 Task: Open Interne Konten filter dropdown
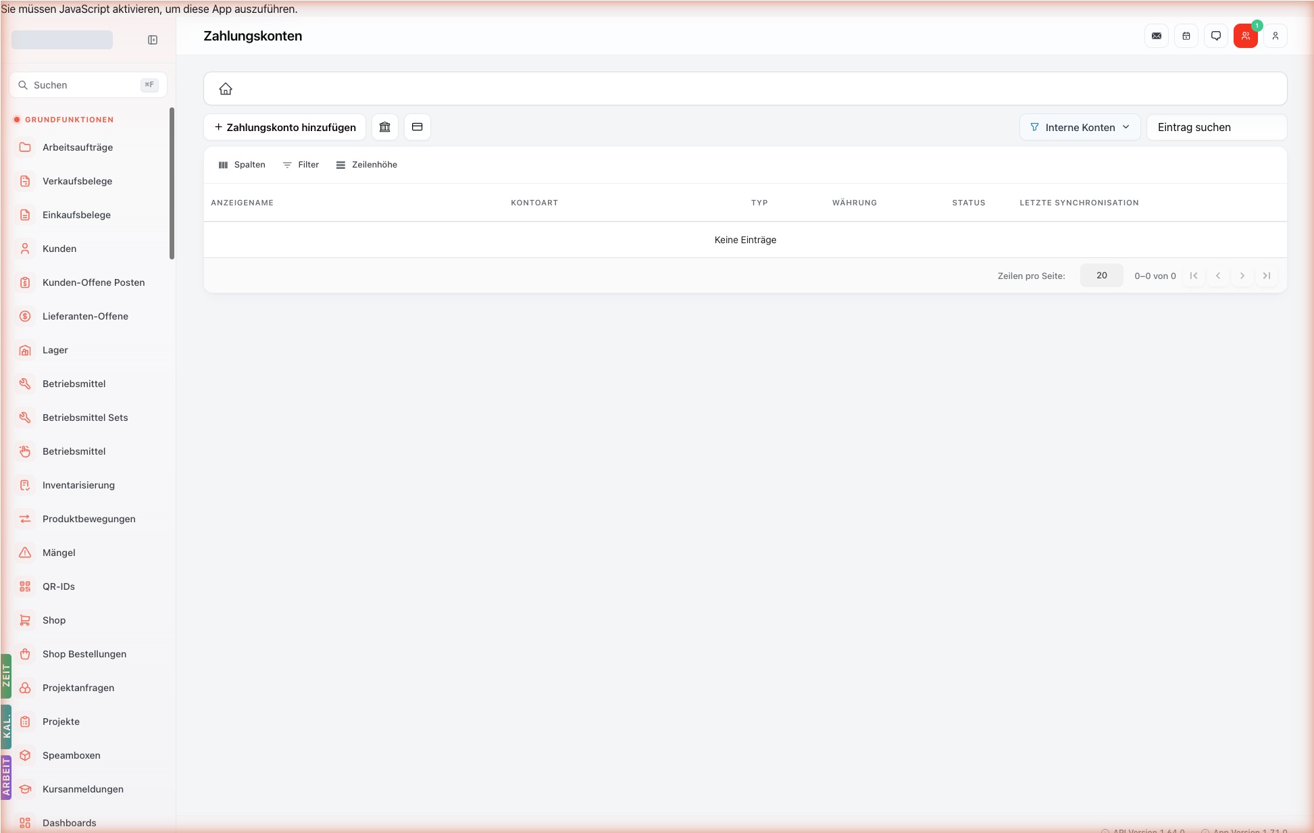pyautogui.click(x=1080, y=127)
